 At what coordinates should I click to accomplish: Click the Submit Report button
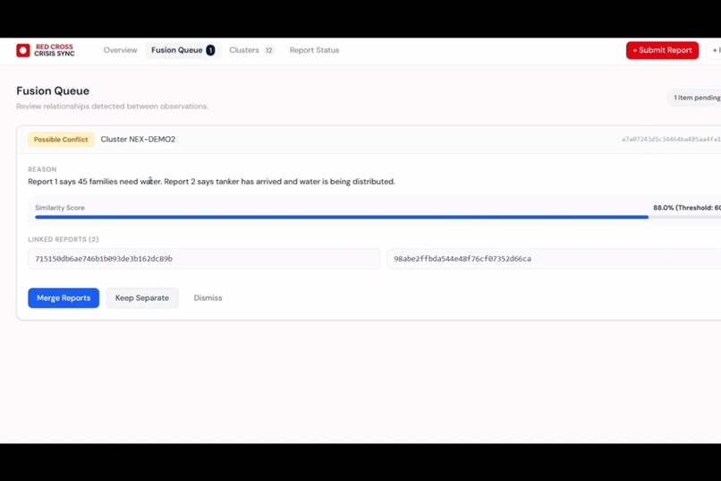click(662, 50)
